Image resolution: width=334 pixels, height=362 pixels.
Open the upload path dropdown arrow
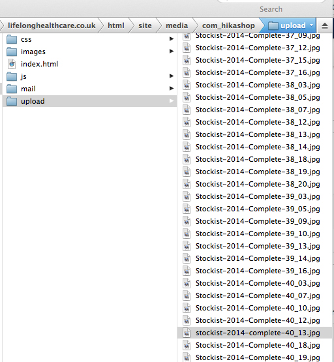tap(312, 25)
